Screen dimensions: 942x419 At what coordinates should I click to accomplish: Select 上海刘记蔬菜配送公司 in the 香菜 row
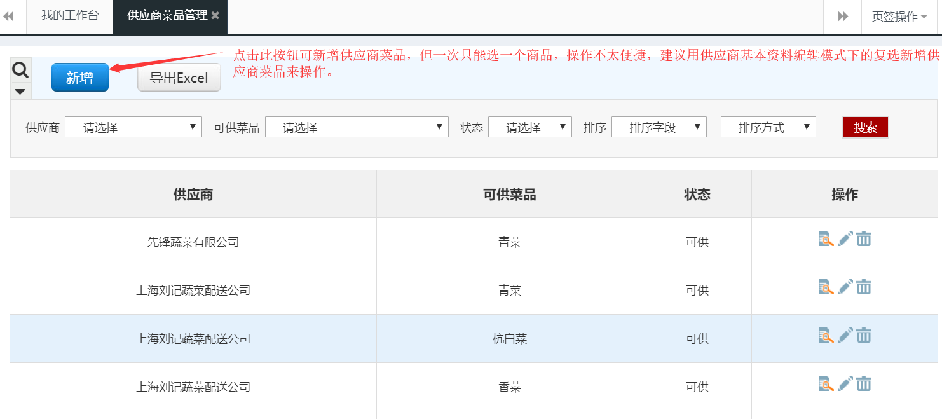[193, 387]
